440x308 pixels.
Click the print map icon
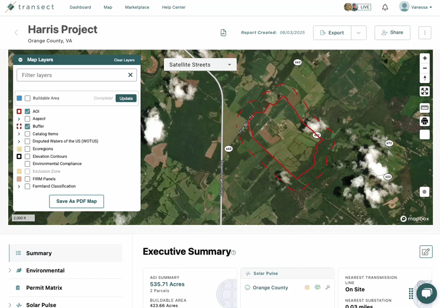425,121
